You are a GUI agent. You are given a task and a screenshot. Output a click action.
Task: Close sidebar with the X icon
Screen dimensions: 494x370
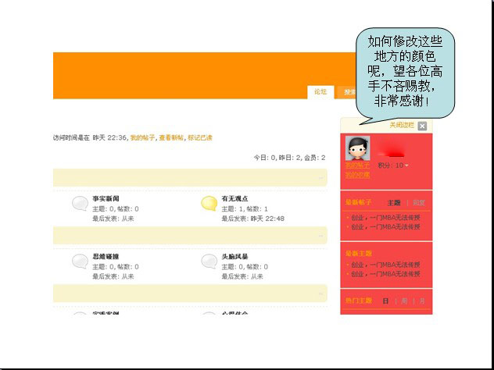(x=422, y=126)
